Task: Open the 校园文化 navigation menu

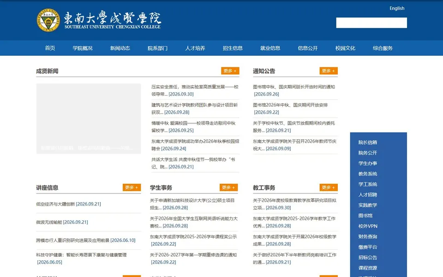Action: pyautogui.click(x=345, y=48)
